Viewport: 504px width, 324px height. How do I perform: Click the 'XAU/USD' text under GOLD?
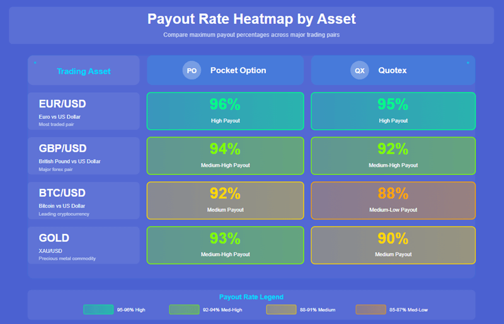click(x=50, y=251)
